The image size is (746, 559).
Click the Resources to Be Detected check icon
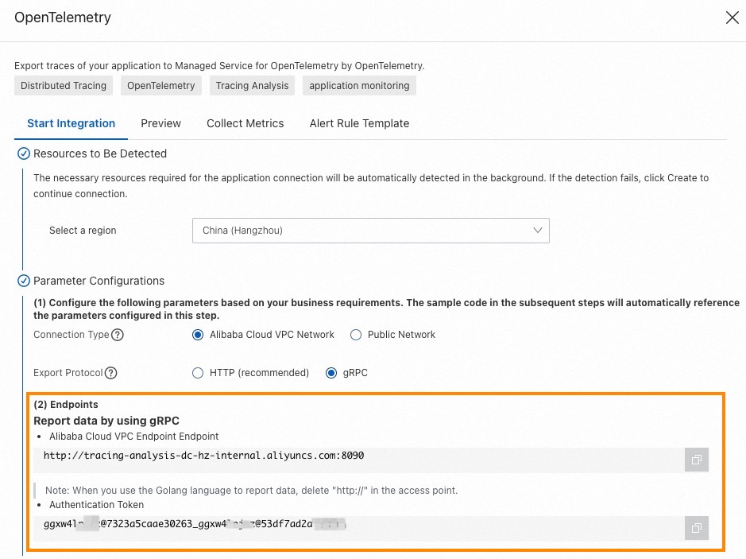(23, 153)
